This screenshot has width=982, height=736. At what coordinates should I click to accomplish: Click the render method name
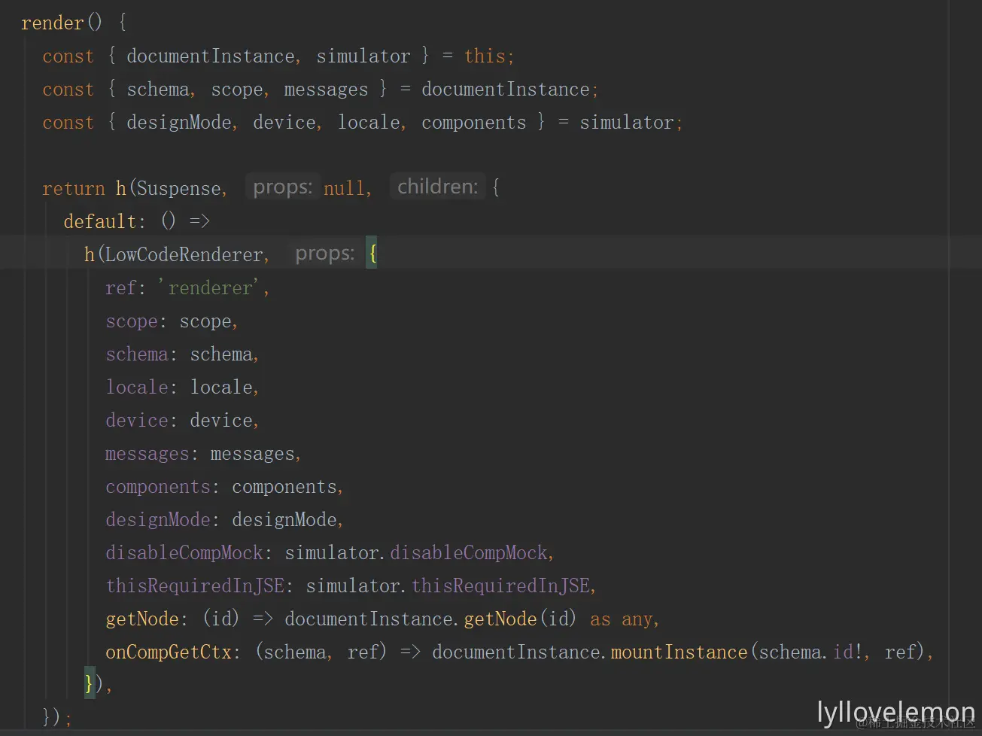pyautogui.click(x=53, y=23)
